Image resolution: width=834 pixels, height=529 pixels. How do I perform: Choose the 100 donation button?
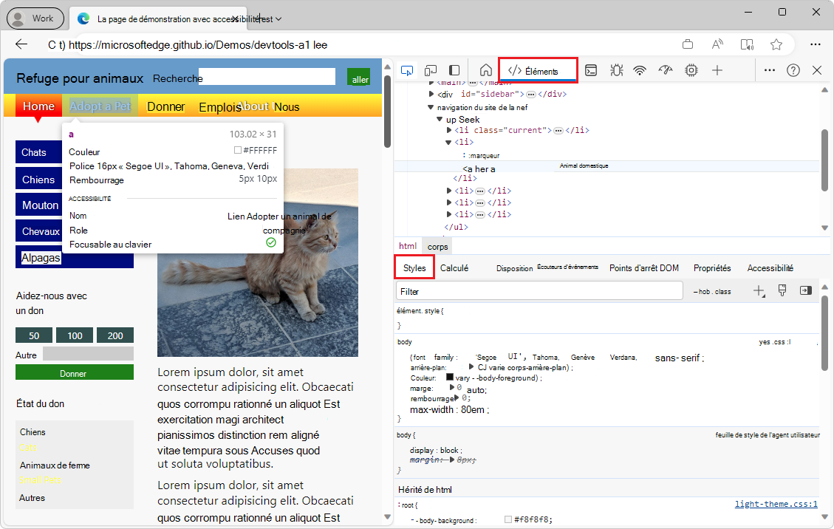tap(75, 335)
